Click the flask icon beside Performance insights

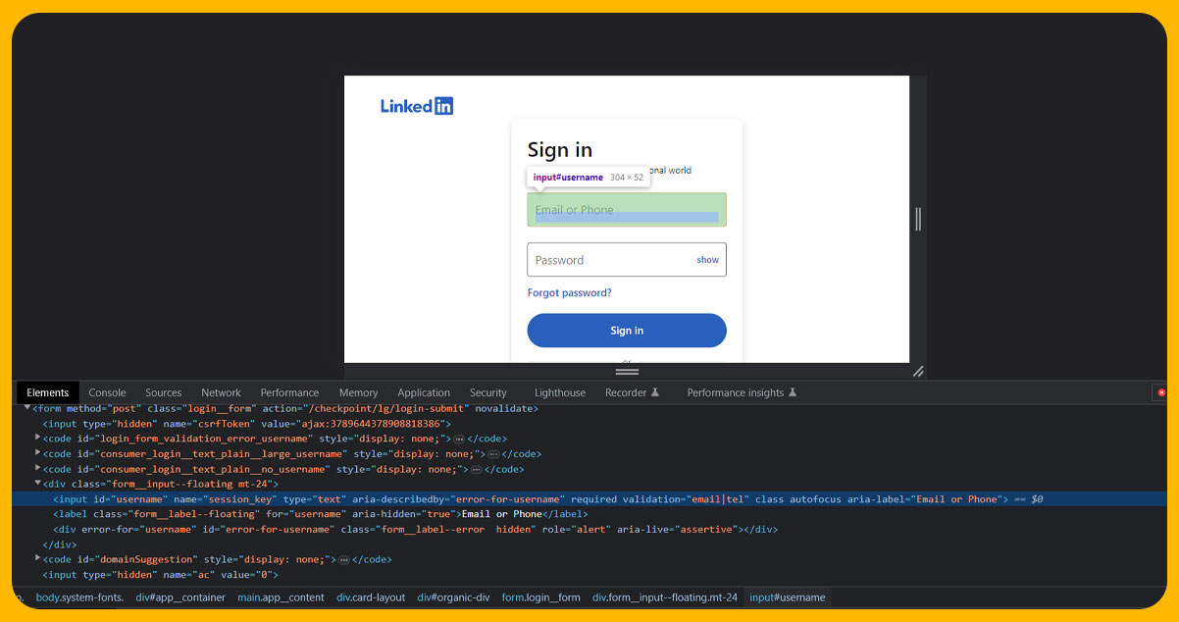(x=793, y=392)
